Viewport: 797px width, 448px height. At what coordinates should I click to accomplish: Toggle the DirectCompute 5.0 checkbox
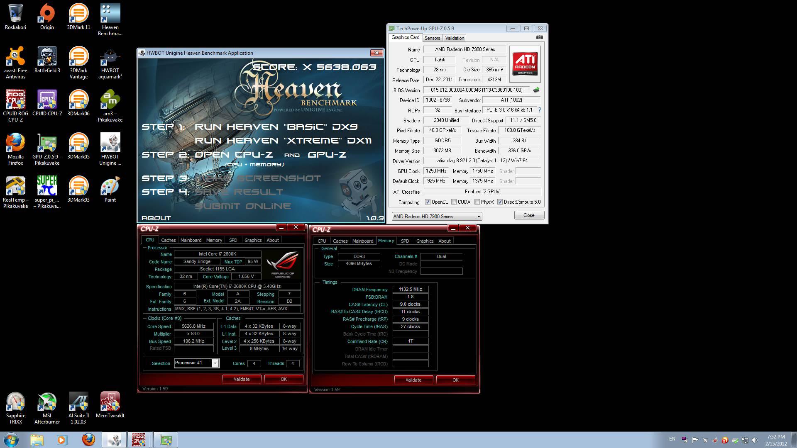click(500, 202)
